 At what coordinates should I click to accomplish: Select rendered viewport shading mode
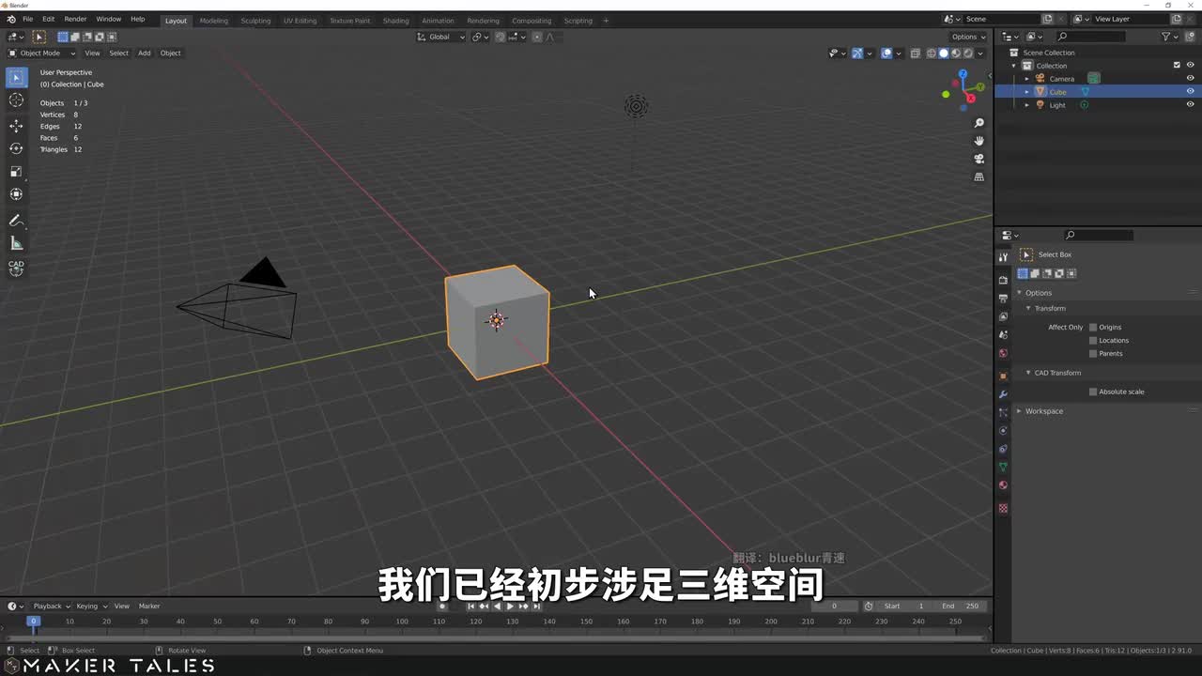click(967, 53)
